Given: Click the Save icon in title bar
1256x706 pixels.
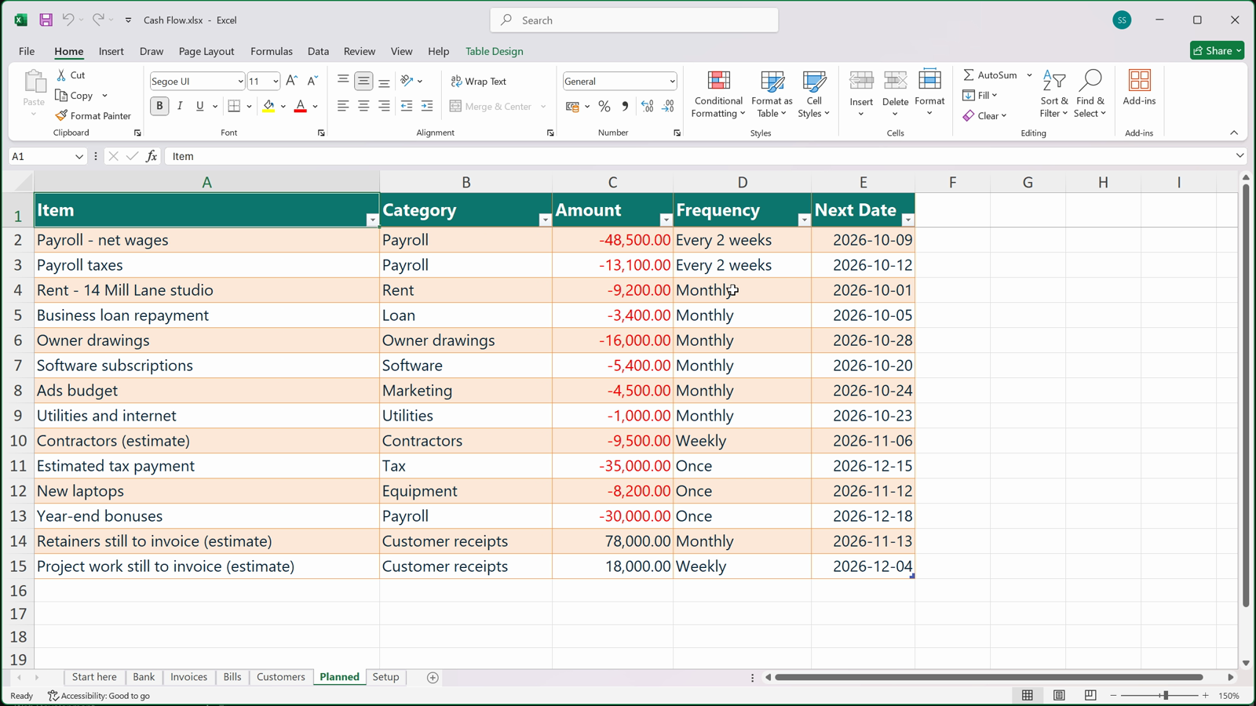Looking at the screenshot, I should [x=46, y=20].
